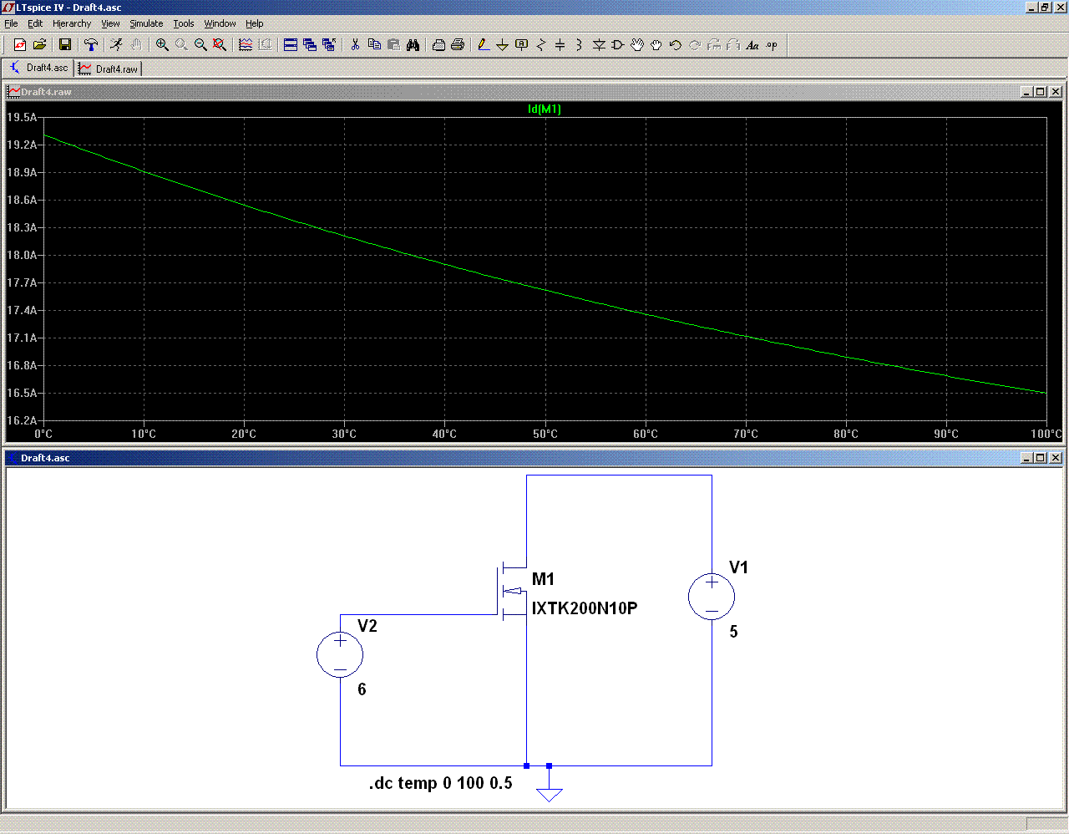
Task: Cascade windows using the toolbar icon
Action: coord(310,45)
